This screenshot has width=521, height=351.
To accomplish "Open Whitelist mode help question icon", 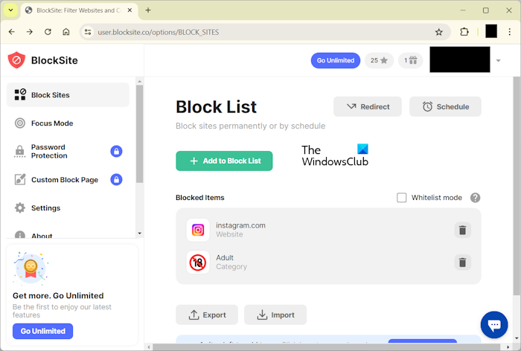I will coord(475,198).
